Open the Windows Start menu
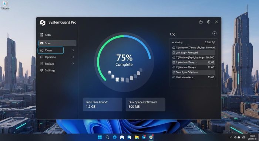The width and height of the screenshot is (259, 141). (100, 137)
